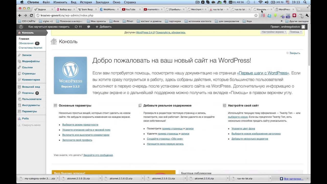Open Обновления submenu link
Screen dimensions: 327x184
click(26, 43)
